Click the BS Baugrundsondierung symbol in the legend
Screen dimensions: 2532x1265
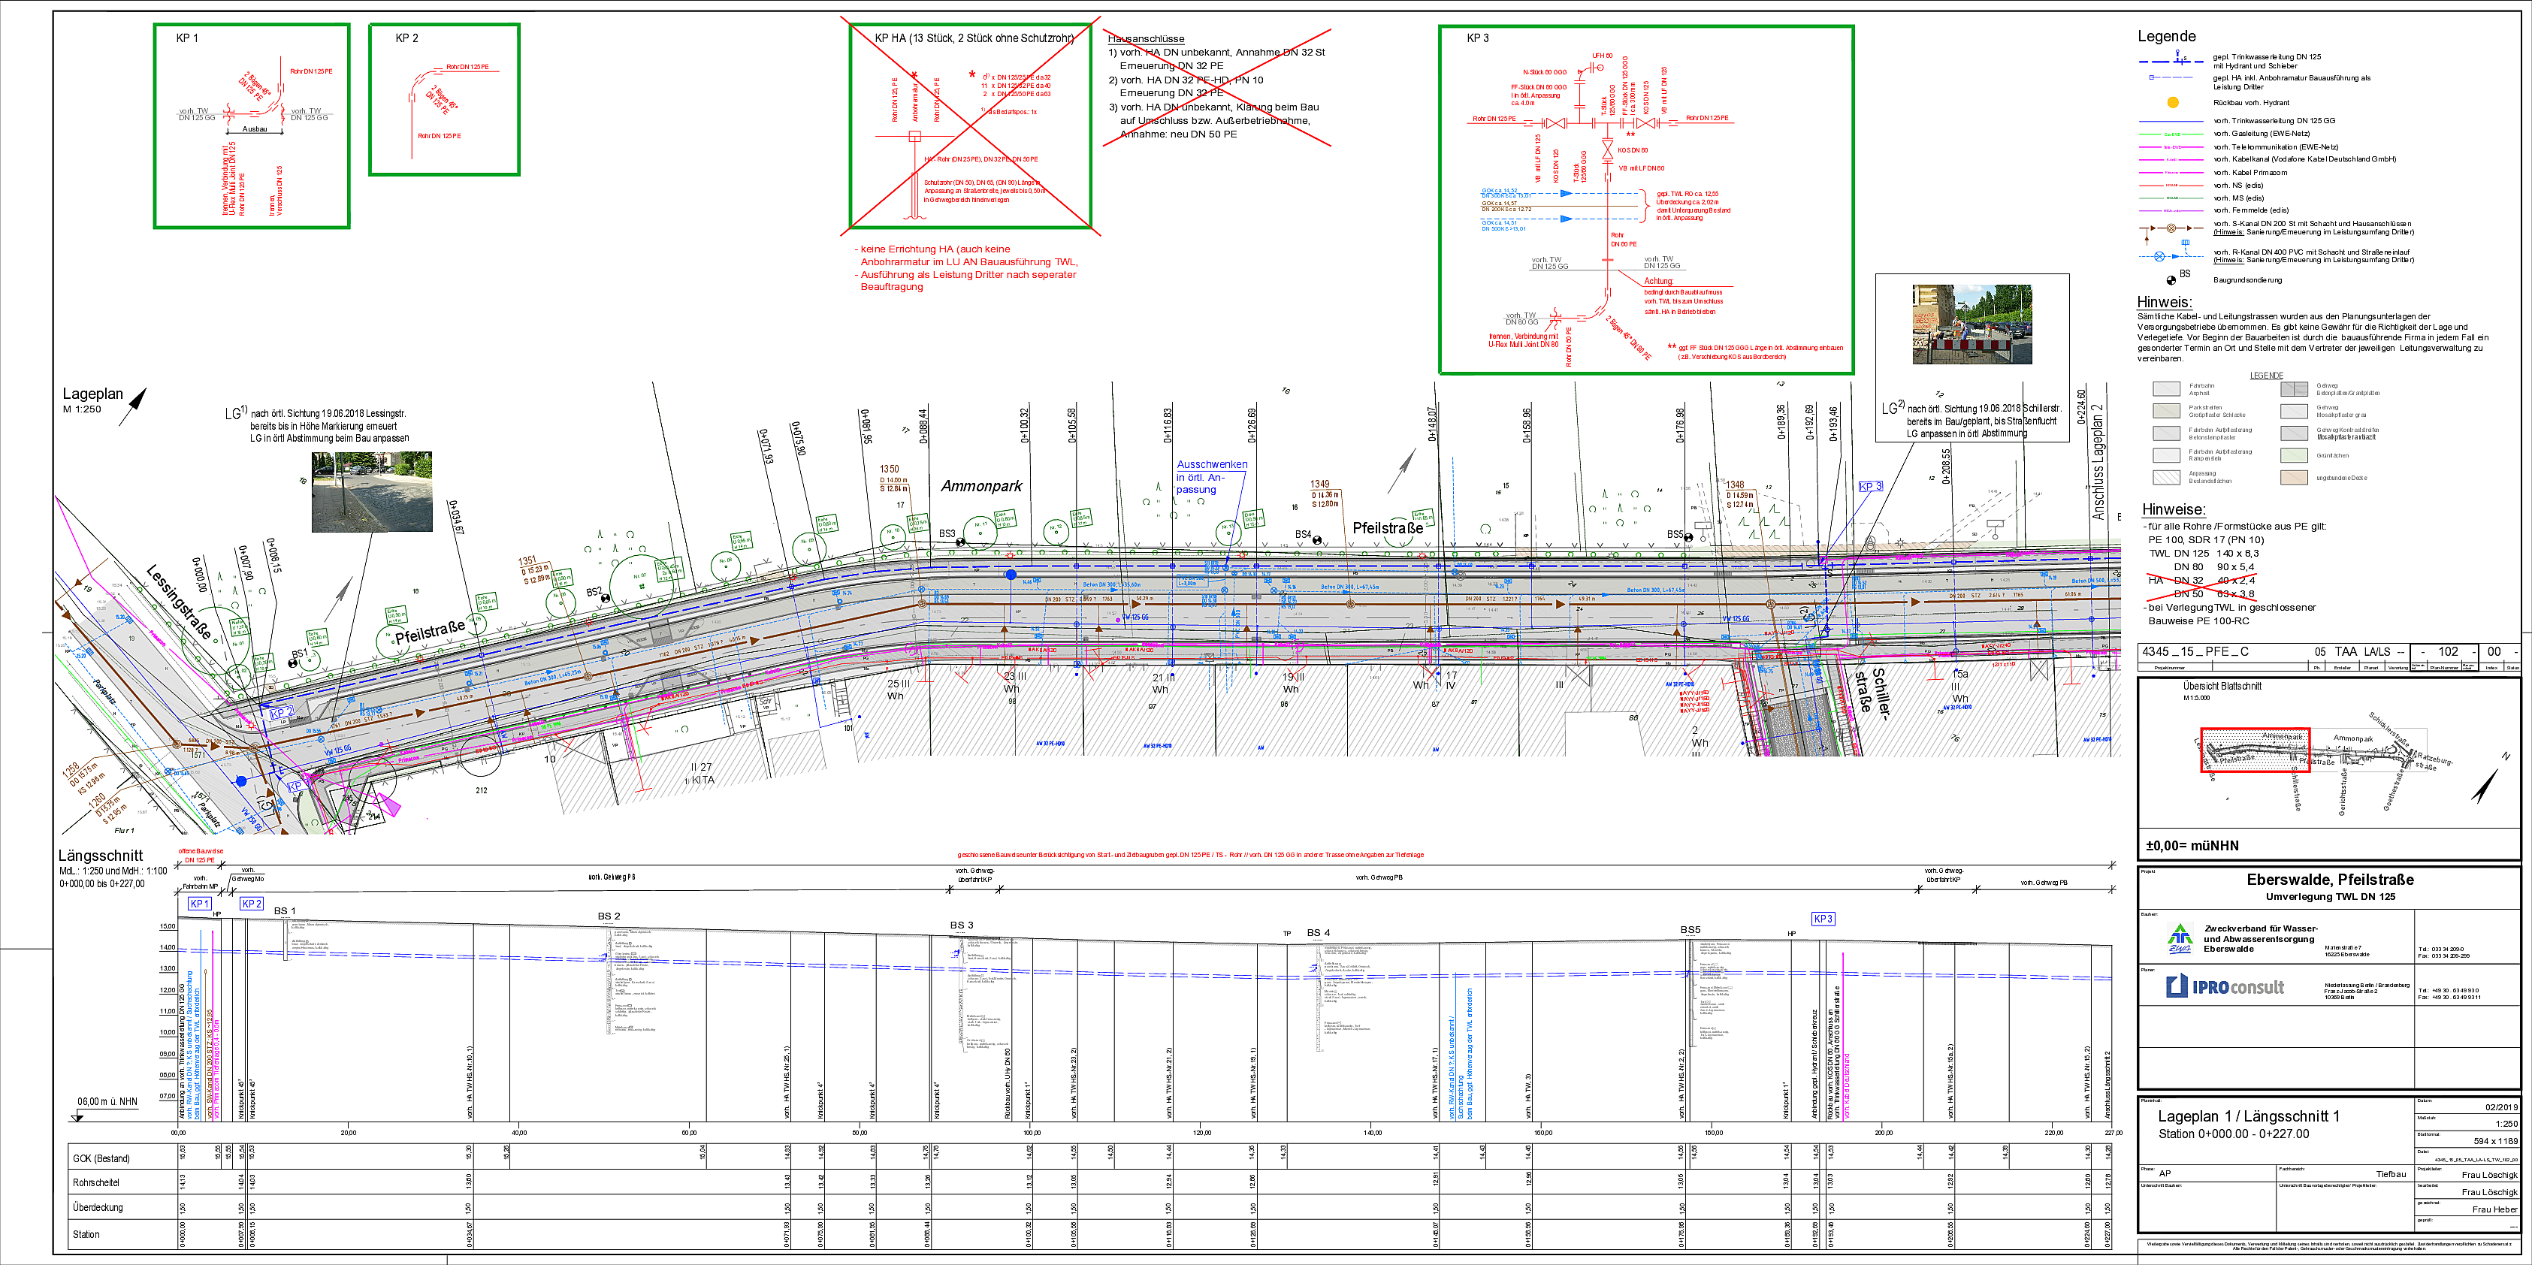click(2171, 280)
